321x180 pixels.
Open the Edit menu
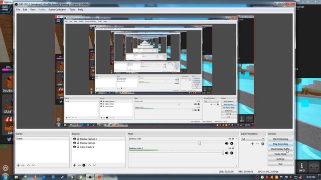[25, 9]
